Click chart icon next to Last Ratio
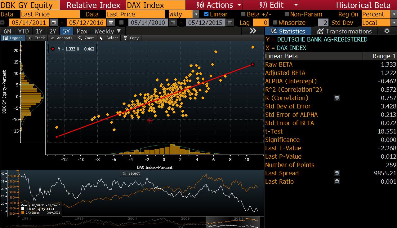Image resolution: width=397 pixels, height=228 pixels. point(337,182)
